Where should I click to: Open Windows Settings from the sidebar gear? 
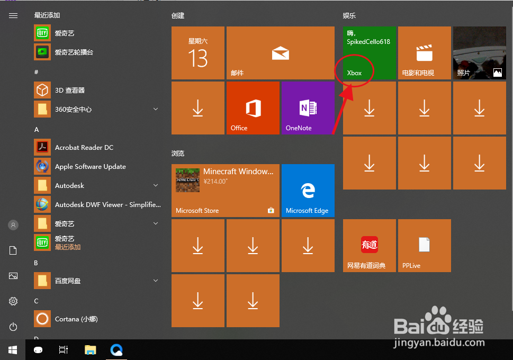point(13,301)
